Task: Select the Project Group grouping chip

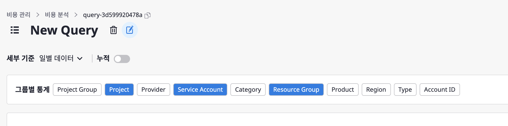Action: tap(77, 90)
